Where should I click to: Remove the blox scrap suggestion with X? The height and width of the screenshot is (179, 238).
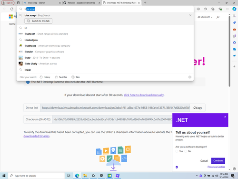[x=190, y=15]
